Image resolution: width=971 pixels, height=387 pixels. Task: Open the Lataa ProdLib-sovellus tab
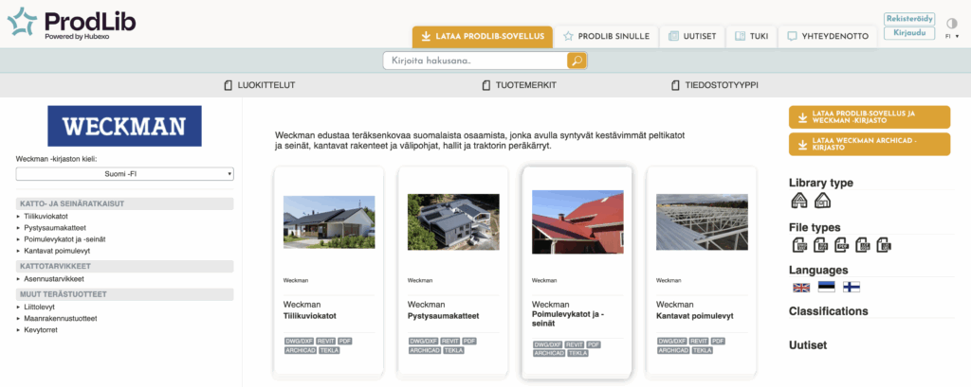(x=483, y=37)
